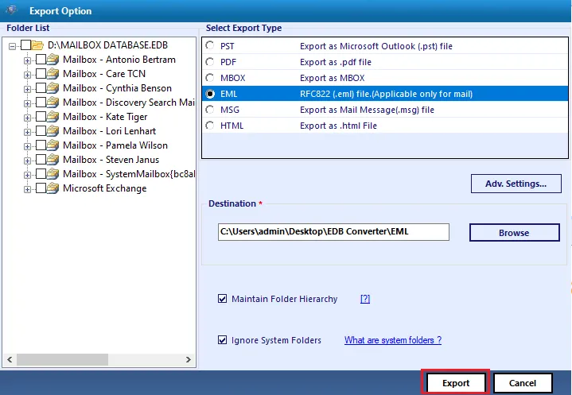Viewport: 572px width, 395px height.
Task: Click 'Export as Mail Message(.msg) file' text
Action: pyautogui.click(x=367, y=110)
